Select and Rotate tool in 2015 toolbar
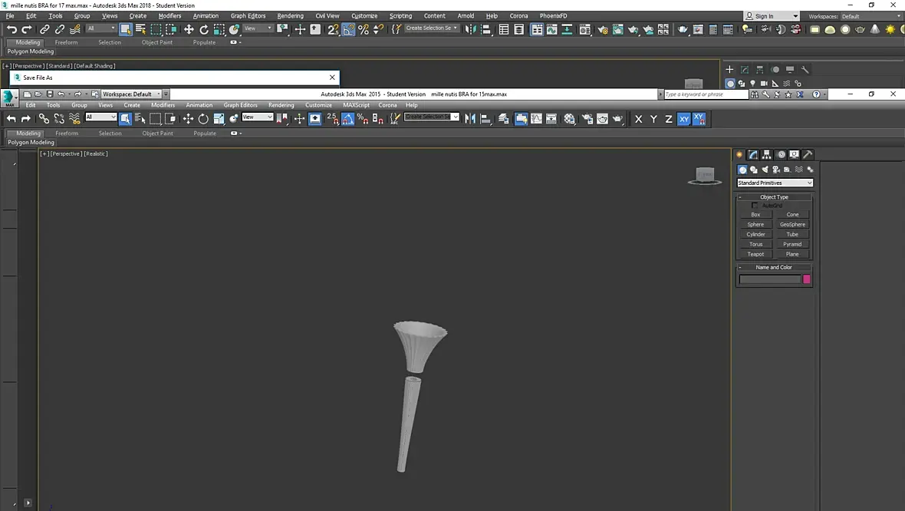 pyautogui.click(x=203, y=119)
